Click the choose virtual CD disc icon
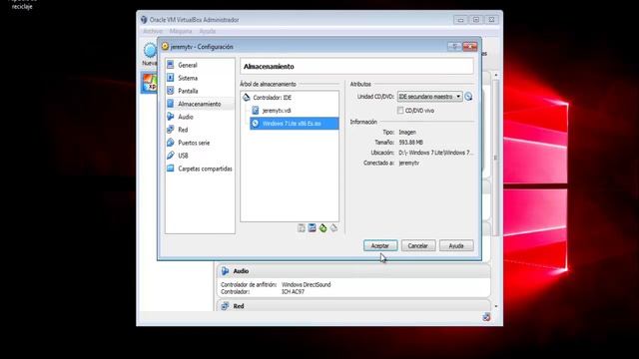Screen dimensions: 639x359 coord(468,97)
